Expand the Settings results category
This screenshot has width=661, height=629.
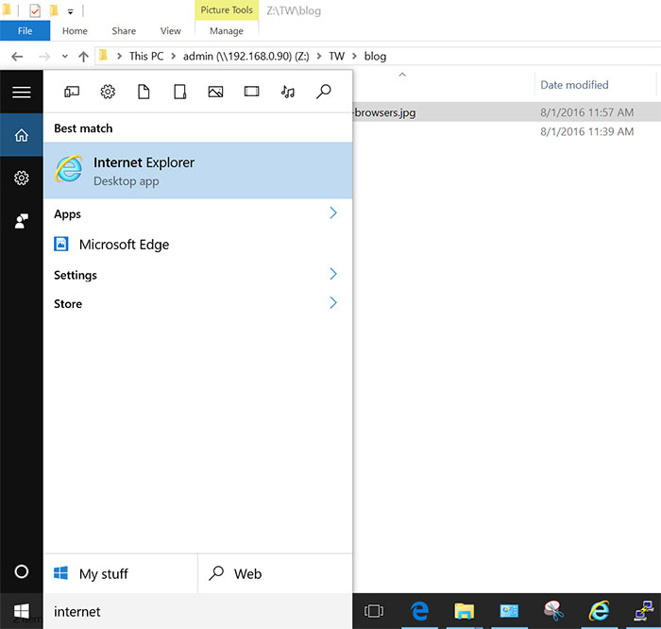[x=333, y=274]
